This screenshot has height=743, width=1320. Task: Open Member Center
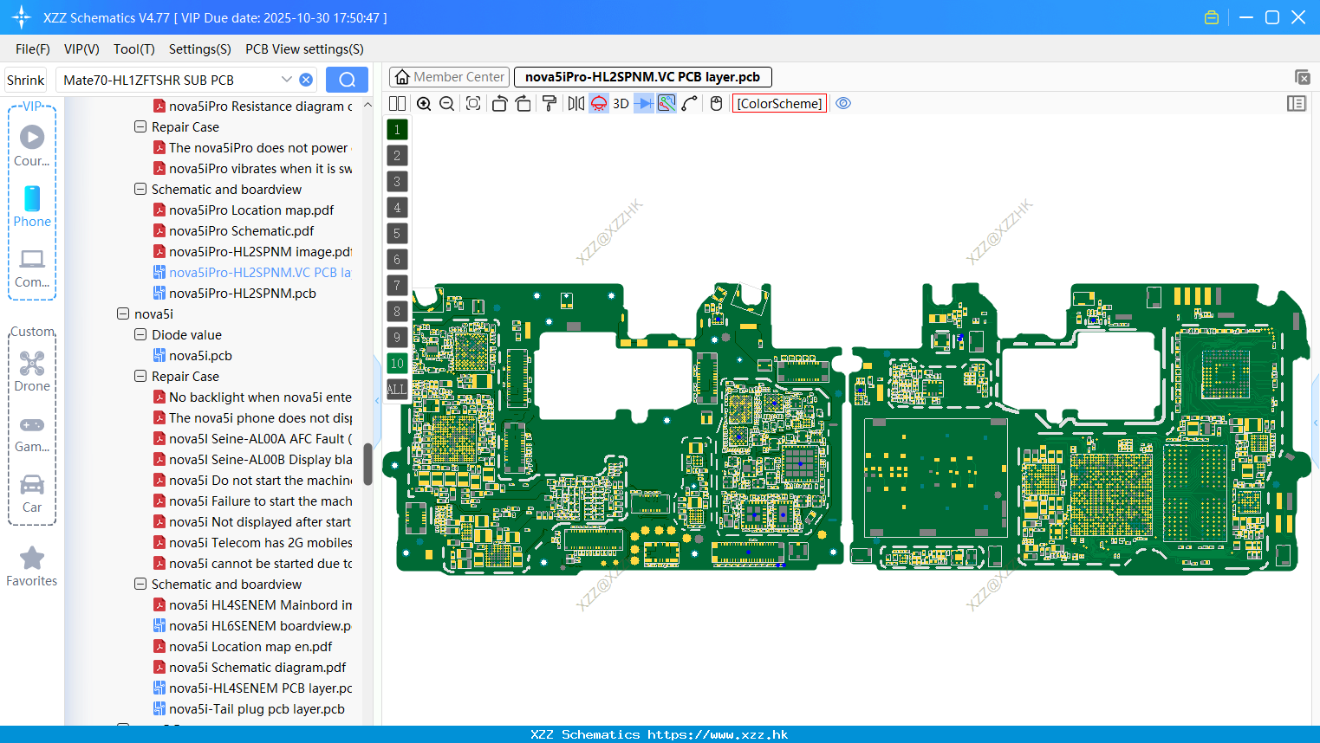pos(448,77)
